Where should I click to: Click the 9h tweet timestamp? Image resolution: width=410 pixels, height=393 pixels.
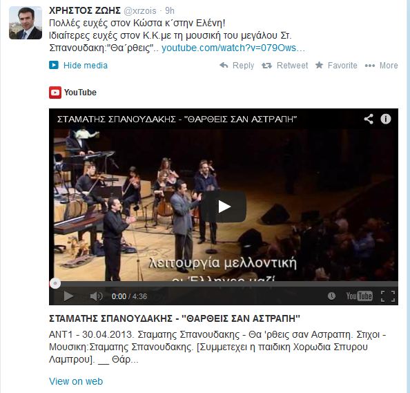169,11
